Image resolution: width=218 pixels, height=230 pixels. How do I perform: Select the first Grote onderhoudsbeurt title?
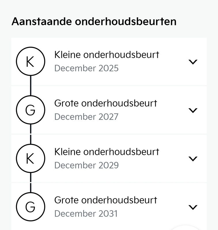[106, 103]
